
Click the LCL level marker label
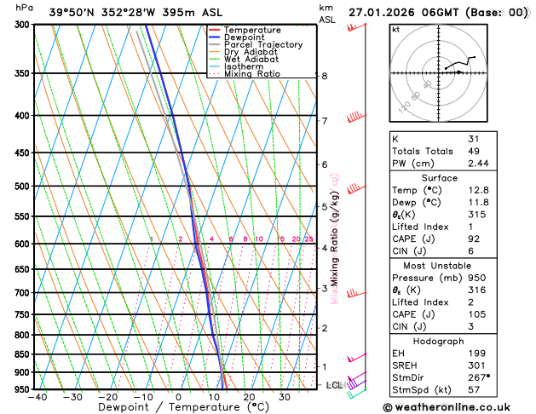pos(334,385)
